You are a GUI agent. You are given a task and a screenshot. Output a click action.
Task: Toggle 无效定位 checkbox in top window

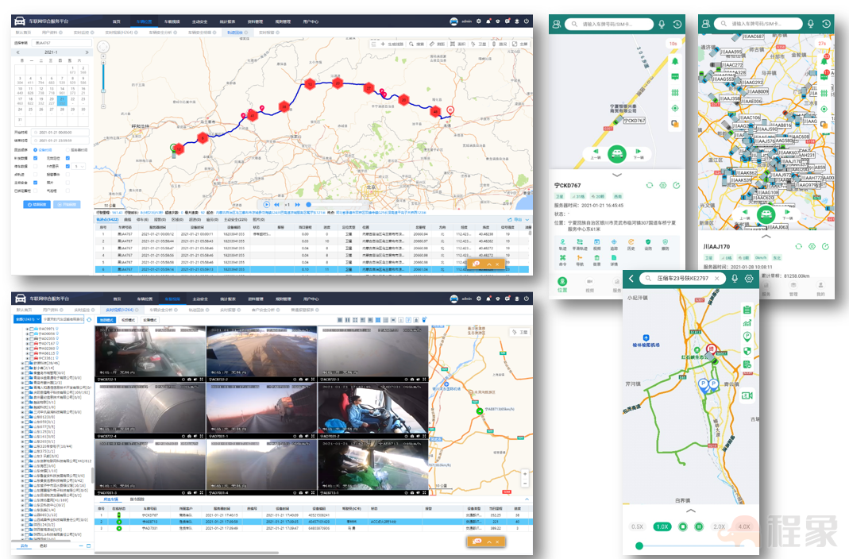[68, 158]
